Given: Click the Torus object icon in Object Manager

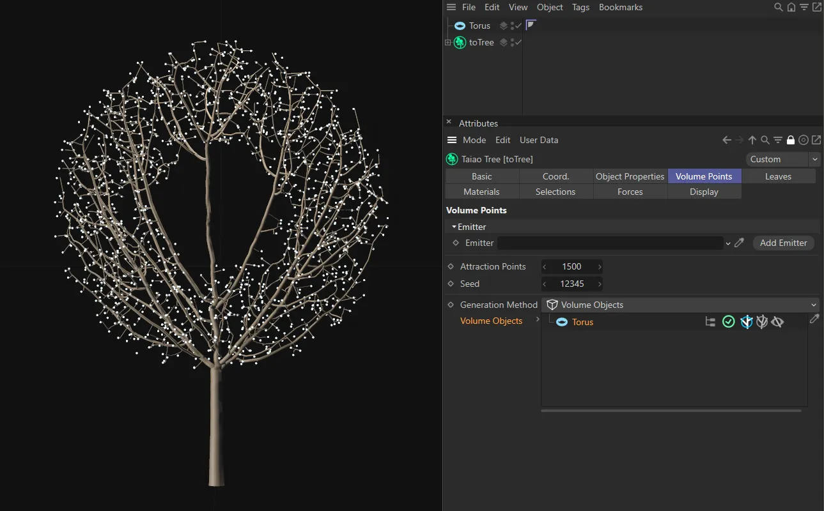Looking at the screenshot, I should point(460,26).
